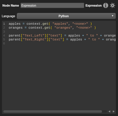Click the code editor horizontal scrollbar
118x116 pixels.
53,111
